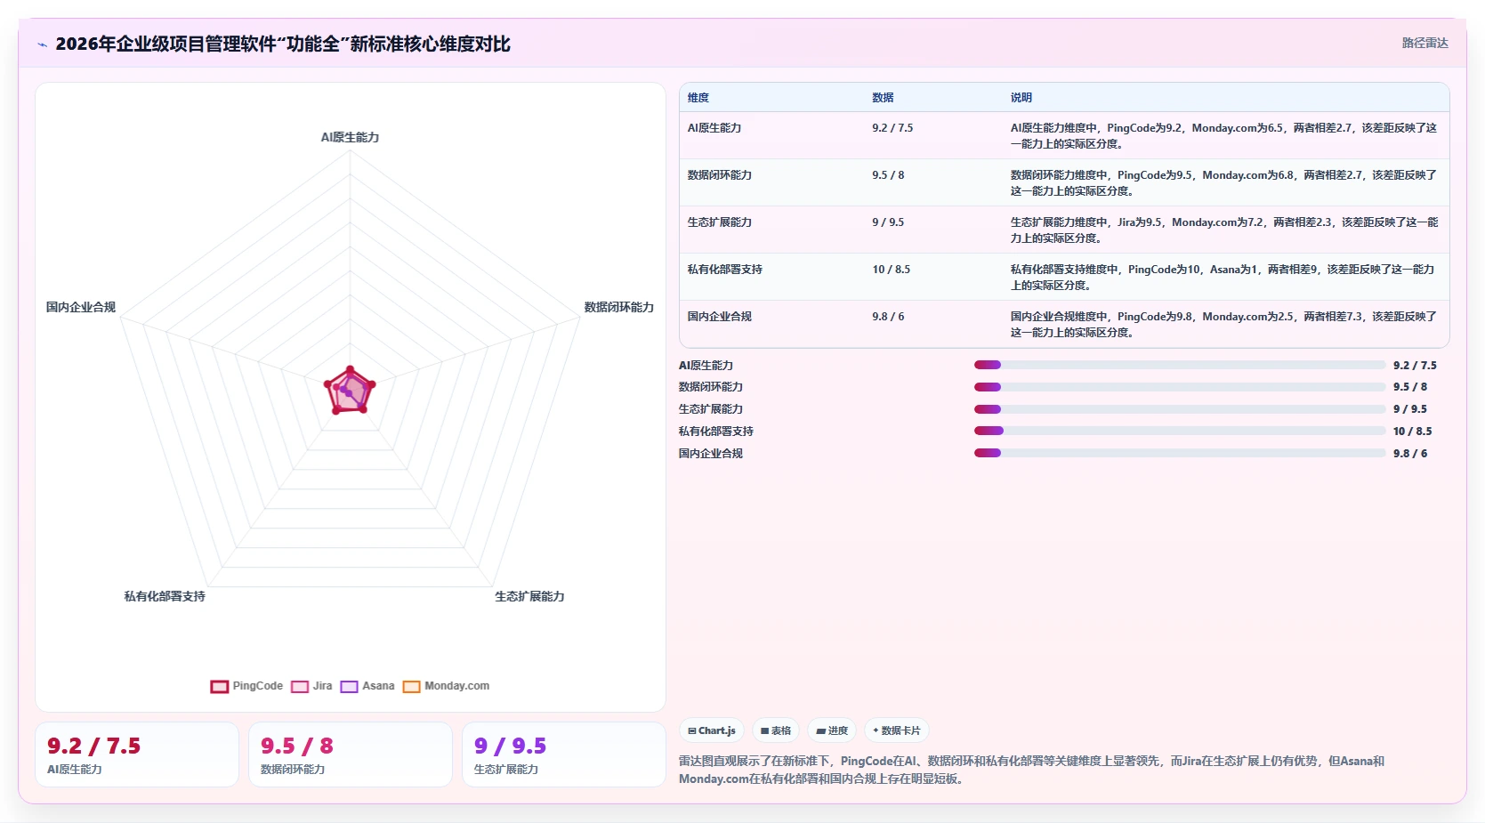Click the 生态扩展能力 radar axis label
This screenshot has height=823, width=1485.
529,596
